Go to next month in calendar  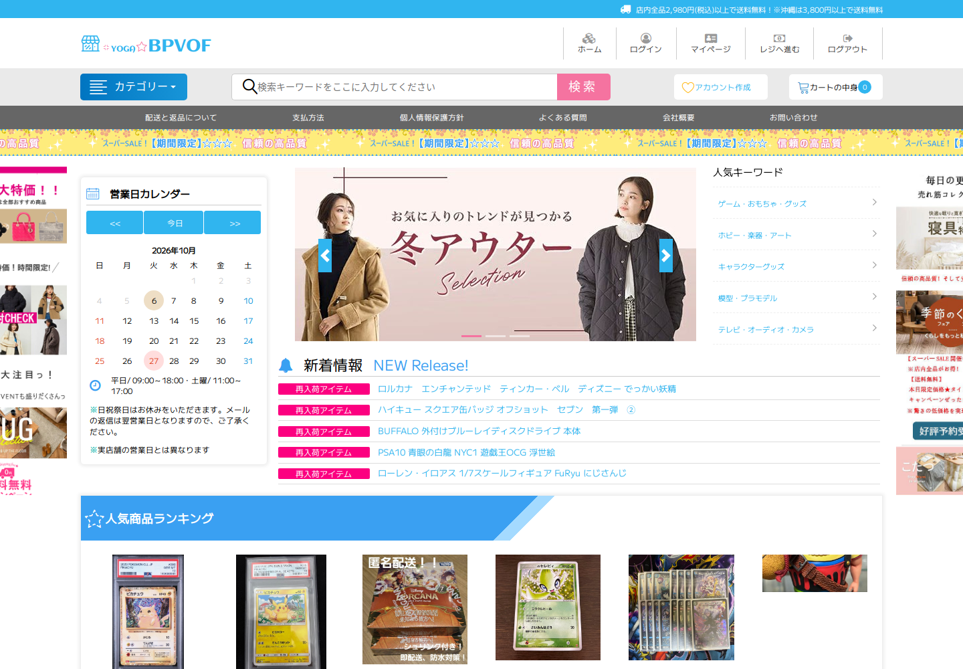point(233,223)
